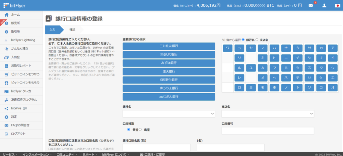343x156 pixels.
Task: Click the ミ kana button
Action: 263,58
